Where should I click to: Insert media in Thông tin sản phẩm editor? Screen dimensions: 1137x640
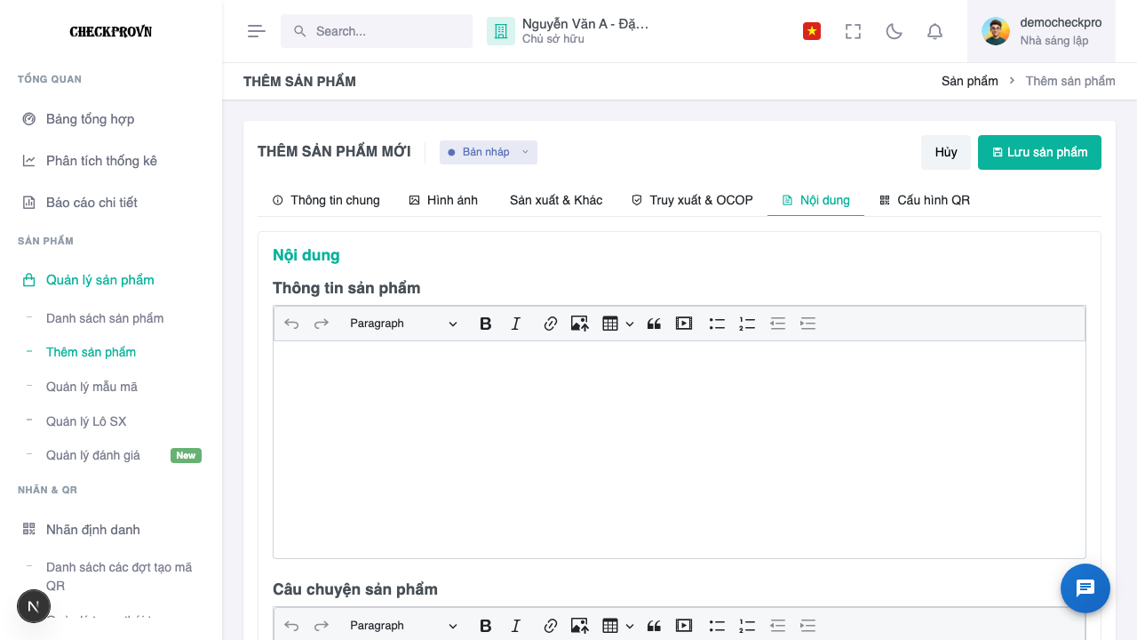(x=684, y=324)
